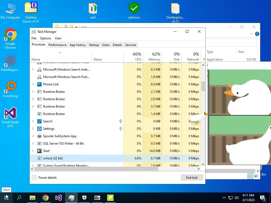Image resolution: width=271 pixels, height=203 pixels.
Task: Expand the Settings process row
Action: point(33,129)
